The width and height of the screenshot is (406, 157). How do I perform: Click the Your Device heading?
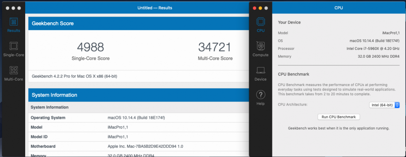coord(289,22)
